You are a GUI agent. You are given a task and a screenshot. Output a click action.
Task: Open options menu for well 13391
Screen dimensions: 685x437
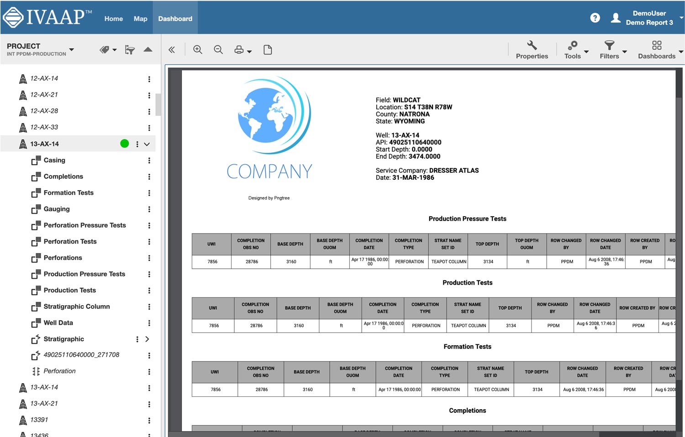coord(149,421)
